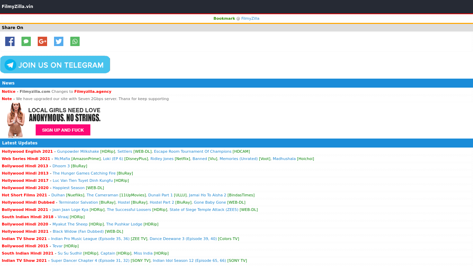
Task: Open Settlers movie link
Action: 125,152
